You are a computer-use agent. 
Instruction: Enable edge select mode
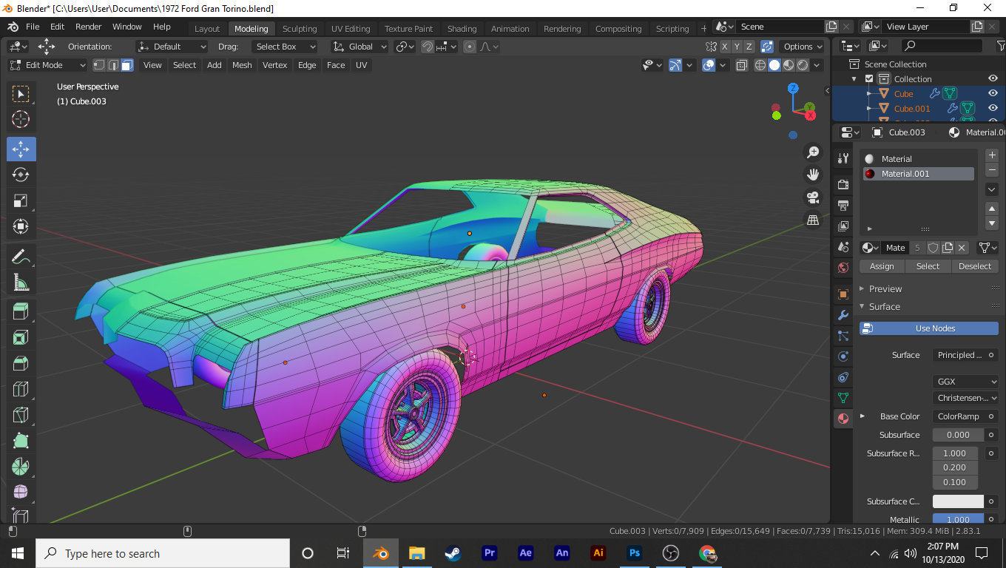point(113,65)
